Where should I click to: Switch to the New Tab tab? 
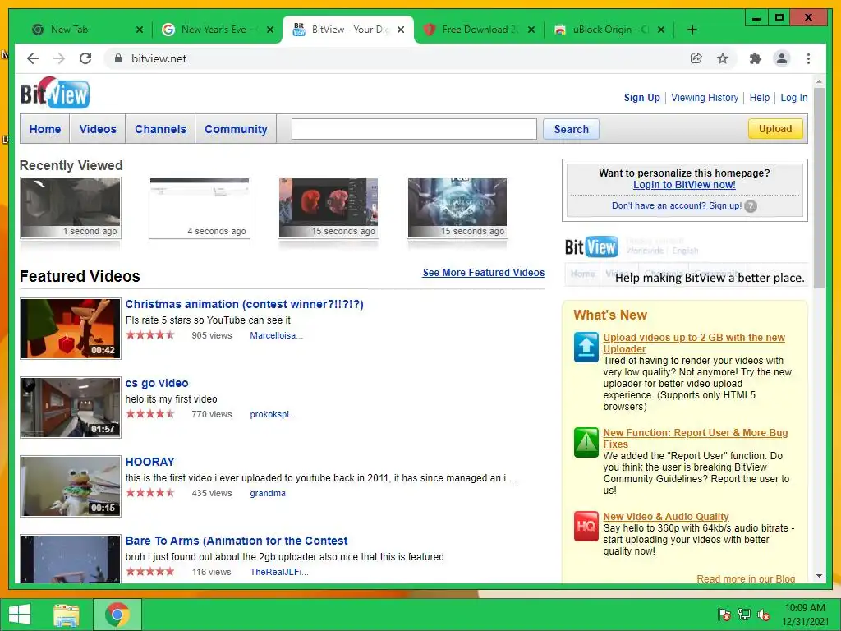pyautogui.click(x=80, y=30)
